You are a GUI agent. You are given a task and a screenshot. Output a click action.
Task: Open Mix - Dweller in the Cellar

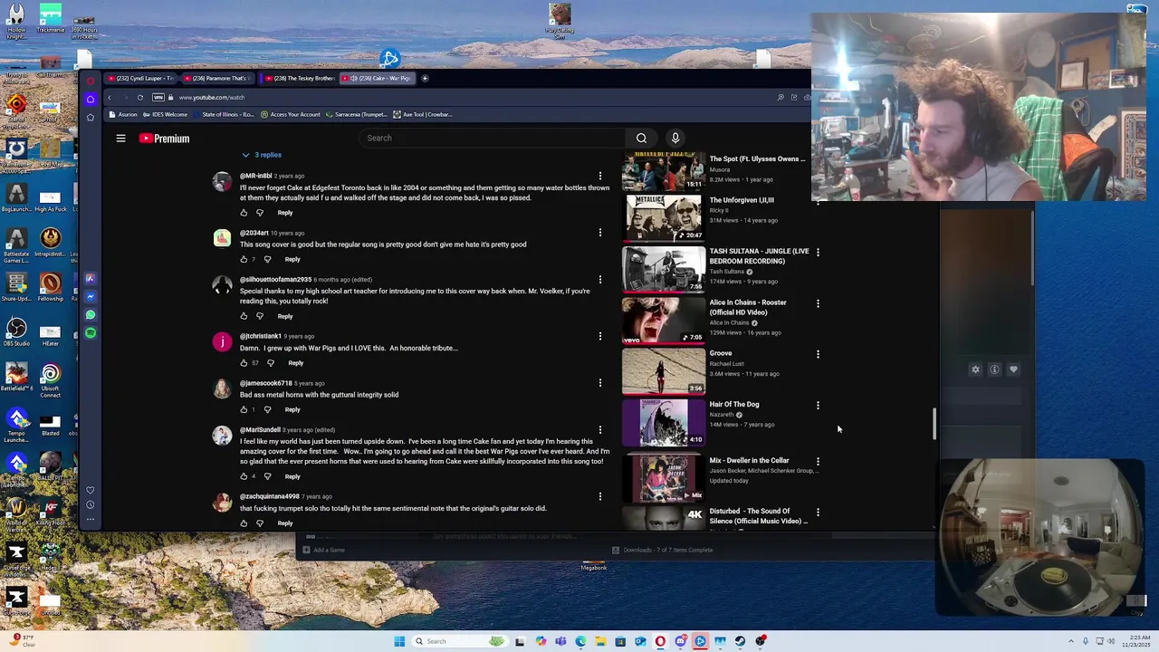(749, 460)
